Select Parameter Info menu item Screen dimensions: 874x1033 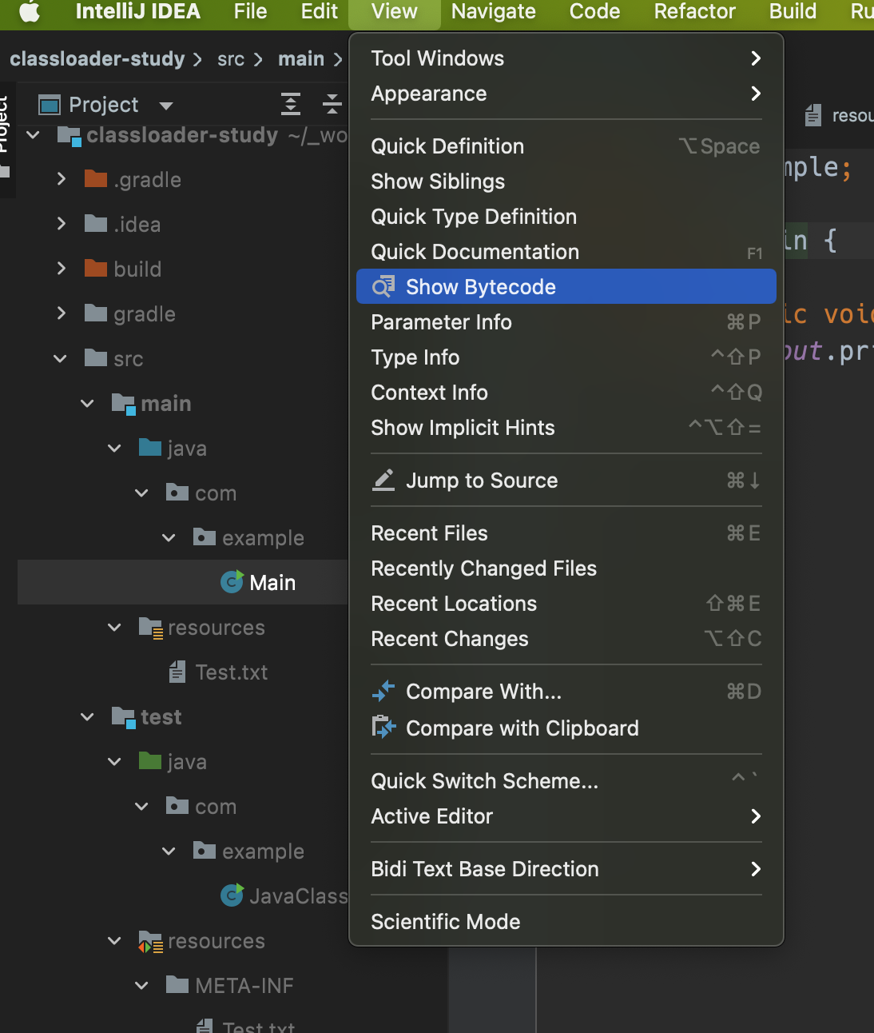click(x=566, y=322)
